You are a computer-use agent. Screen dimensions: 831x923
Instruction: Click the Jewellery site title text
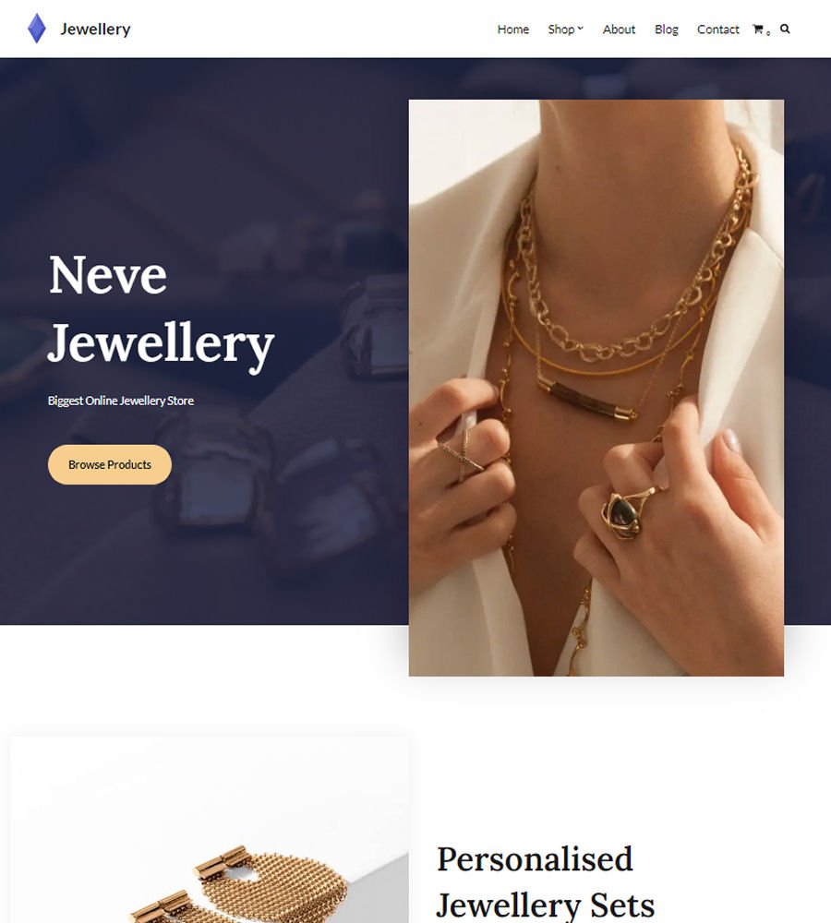95,29
